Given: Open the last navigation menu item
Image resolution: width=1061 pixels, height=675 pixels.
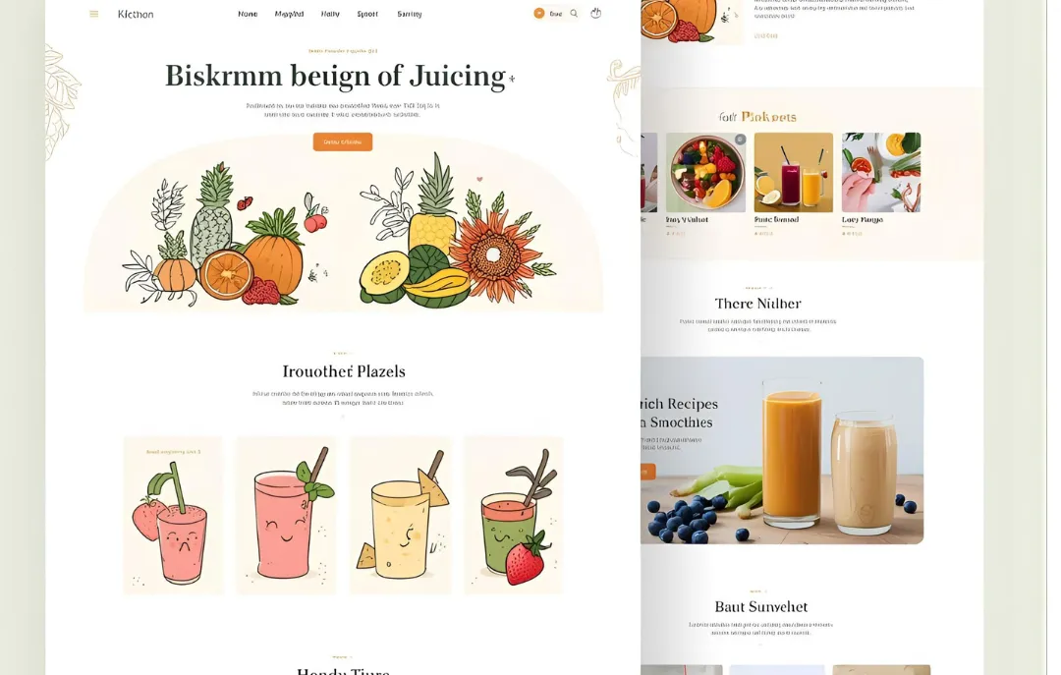Looking at the screenshot, I should click(x=410, y=14).
